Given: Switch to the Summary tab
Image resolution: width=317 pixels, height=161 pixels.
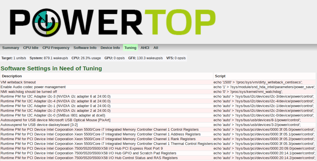Looking at the screenshot, I should [11, 48].
